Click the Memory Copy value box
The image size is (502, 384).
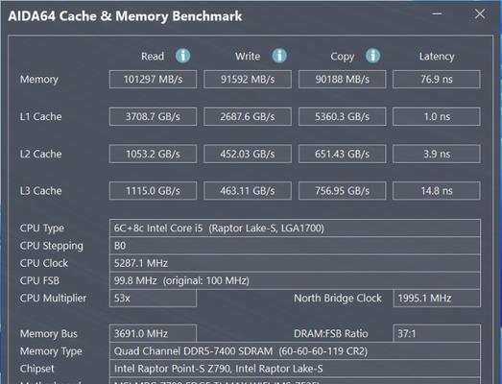[x=343, y=79]
